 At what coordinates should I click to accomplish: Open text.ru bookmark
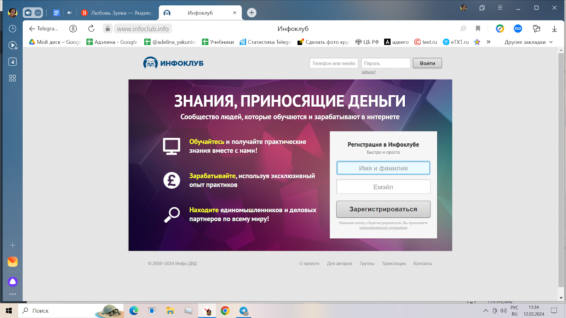point(426,42)
